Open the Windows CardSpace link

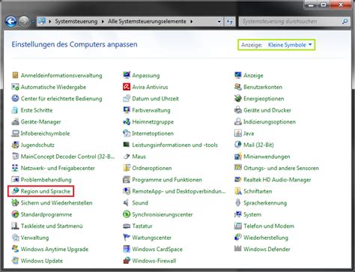(157, 249)
